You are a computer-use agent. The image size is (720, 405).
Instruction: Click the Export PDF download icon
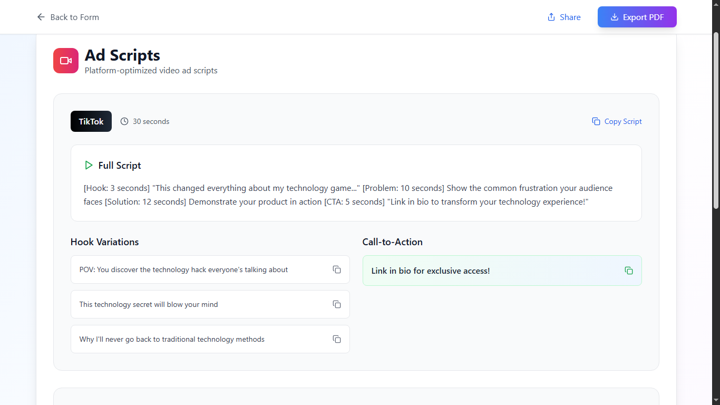pyautogui.click(x=614, y=17)
